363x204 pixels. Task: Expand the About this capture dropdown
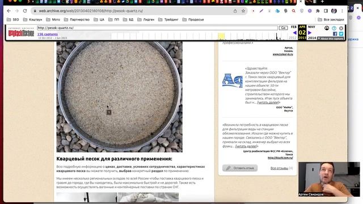[x=330, y=39]
